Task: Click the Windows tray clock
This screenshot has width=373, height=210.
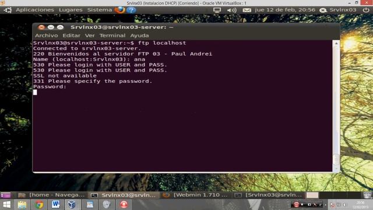Action: (x=360, y=205)
